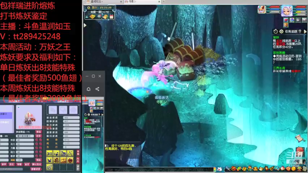The image size is (308, 173).
Task: Open the gear settings in the quest tracker header
Action: coord(281,32)
